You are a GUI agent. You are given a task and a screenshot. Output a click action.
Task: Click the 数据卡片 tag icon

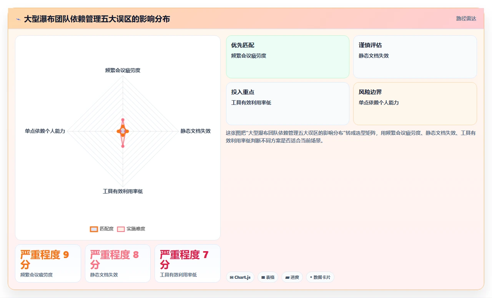click(311, 277)
